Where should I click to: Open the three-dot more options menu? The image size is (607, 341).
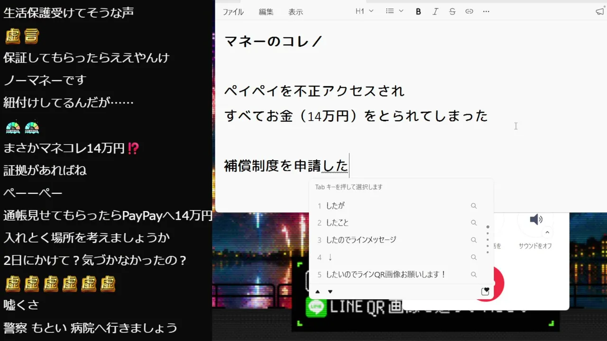(486, 11)
